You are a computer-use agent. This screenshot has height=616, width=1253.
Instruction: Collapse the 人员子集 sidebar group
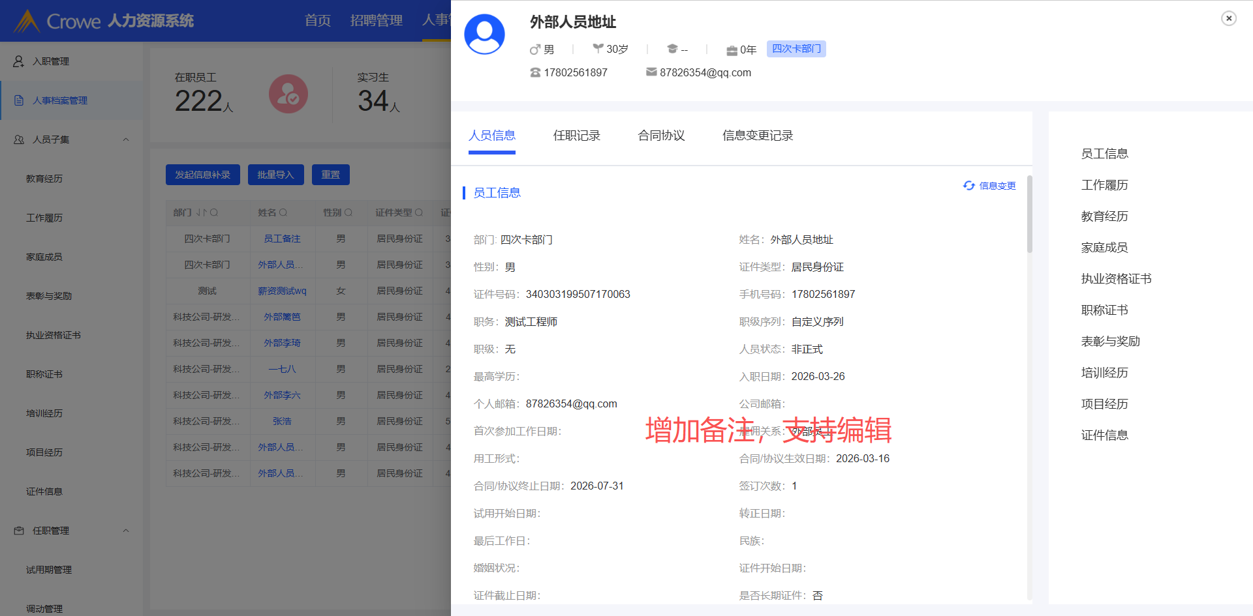126,139
